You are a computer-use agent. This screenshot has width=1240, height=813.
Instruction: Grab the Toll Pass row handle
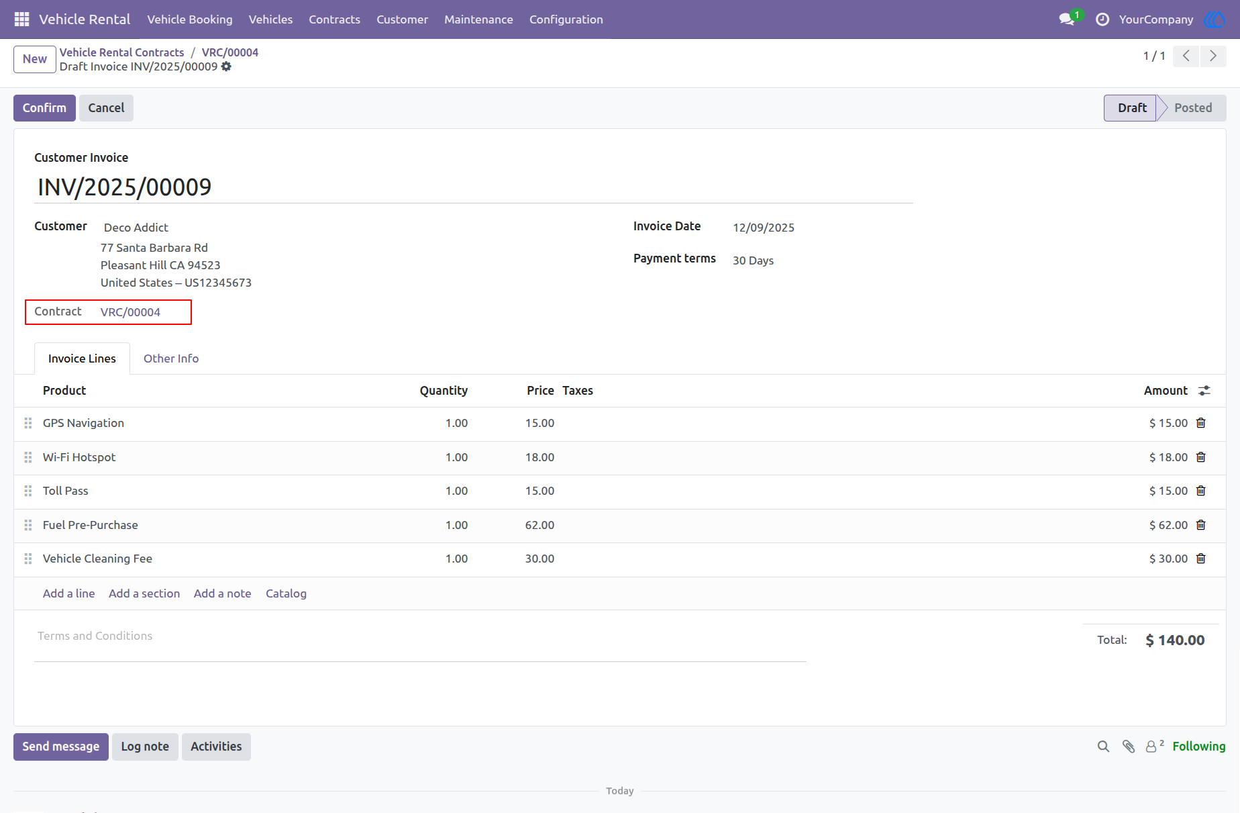(x=28, y=491)
